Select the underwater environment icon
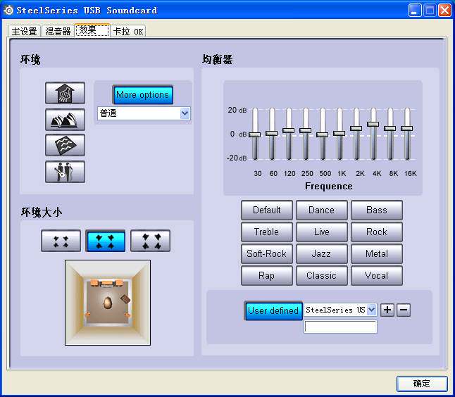Image resolution: width=455 pixels, height=397 pixels. pyautogui.click(x=65, y=145)
